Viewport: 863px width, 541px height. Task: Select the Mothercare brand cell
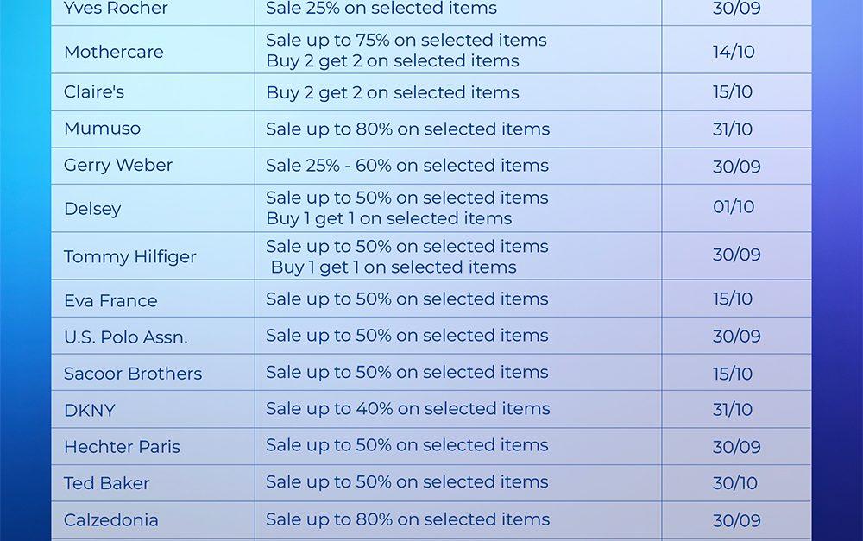(113, 52)
